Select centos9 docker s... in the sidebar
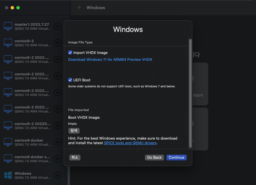Screen dimensions: 256x185 pyautogui.click(x=32, y=159)
